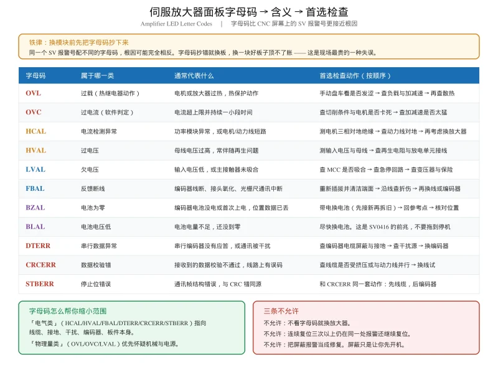Screen dimensions: 498x365
Task: Select the BLAL letter code
Action: 35,227
